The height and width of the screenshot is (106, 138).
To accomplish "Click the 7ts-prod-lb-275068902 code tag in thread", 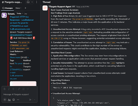I will [83, 19].
